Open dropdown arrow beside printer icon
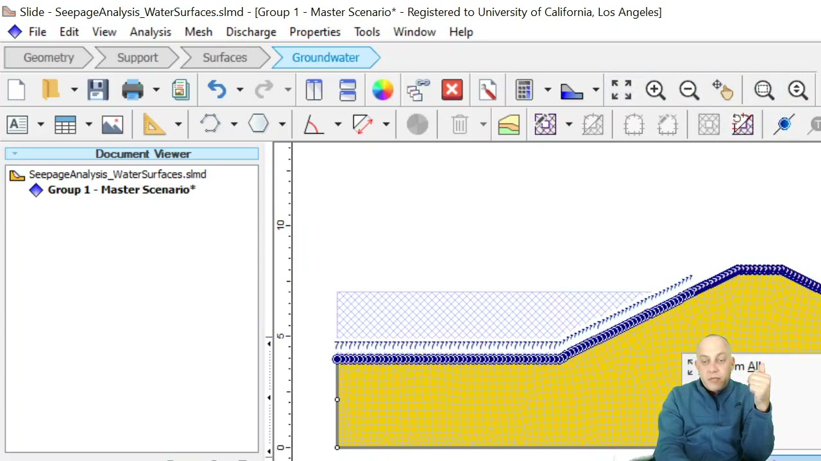Image resolution: width=821 pixels, height=461 pixels. click(156, 90)
